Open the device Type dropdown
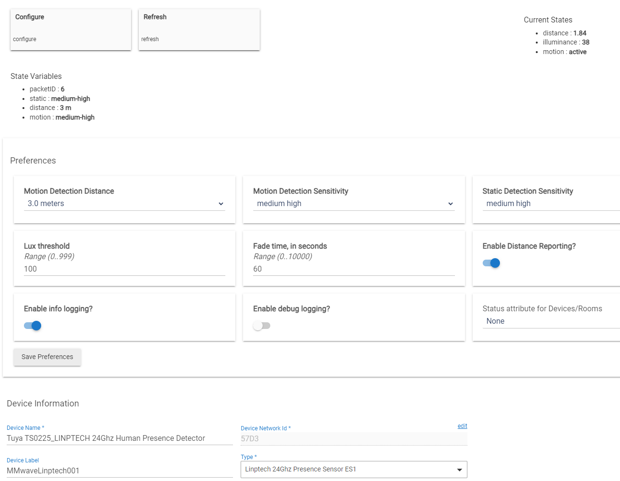The image size is (620, 481). click(x=354, y=470)
